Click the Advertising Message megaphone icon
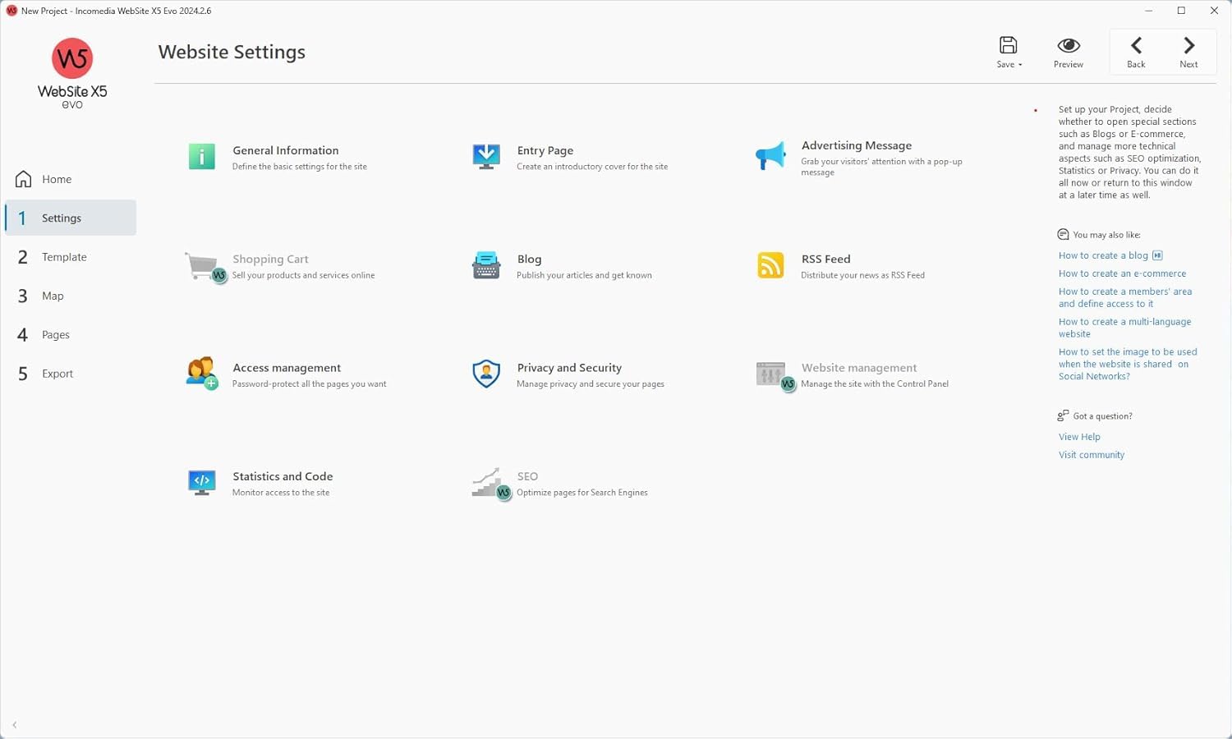 [770, 156]
